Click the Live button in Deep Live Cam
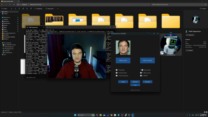This screenshot has width=208, height=117. point(135,85)
